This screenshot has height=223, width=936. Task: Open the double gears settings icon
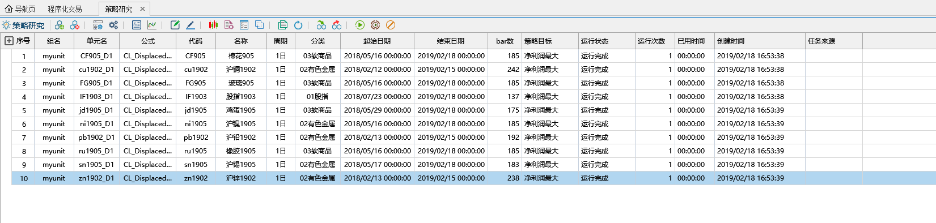(x=113, y=25)
